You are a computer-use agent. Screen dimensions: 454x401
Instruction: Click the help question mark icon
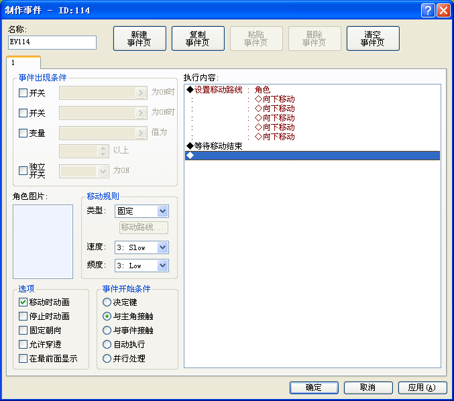tap(428, 11)
